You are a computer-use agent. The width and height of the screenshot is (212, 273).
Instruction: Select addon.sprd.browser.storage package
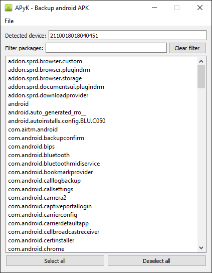102,78
